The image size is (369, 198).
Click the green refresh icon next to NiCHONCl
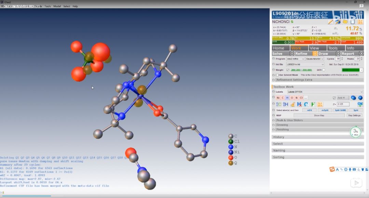click(x=292, y=22)
